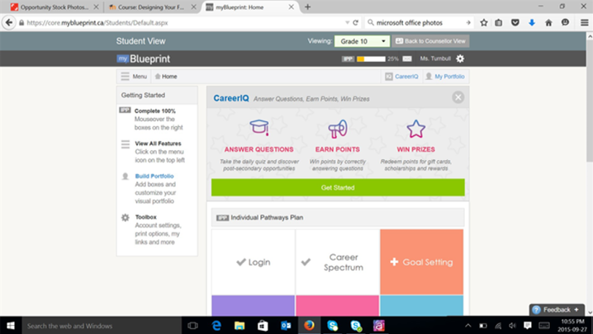The width and height of the screenshot is (593, 334).
Task: Click the volume speaker tray icon
Action: (512, 325)
